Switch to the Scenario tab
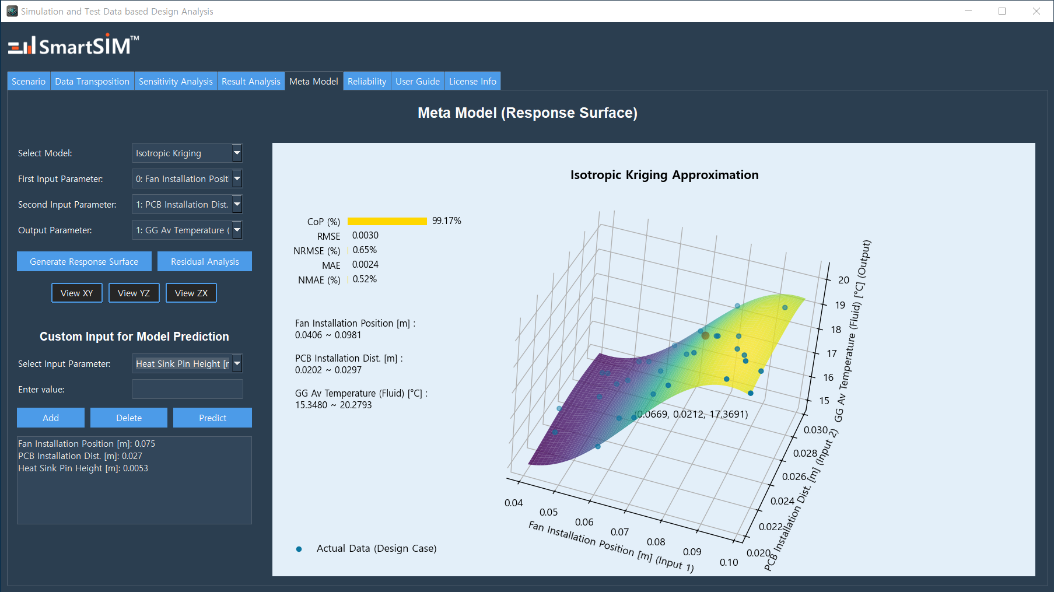 pyautogui.click(x=29, y=82)
